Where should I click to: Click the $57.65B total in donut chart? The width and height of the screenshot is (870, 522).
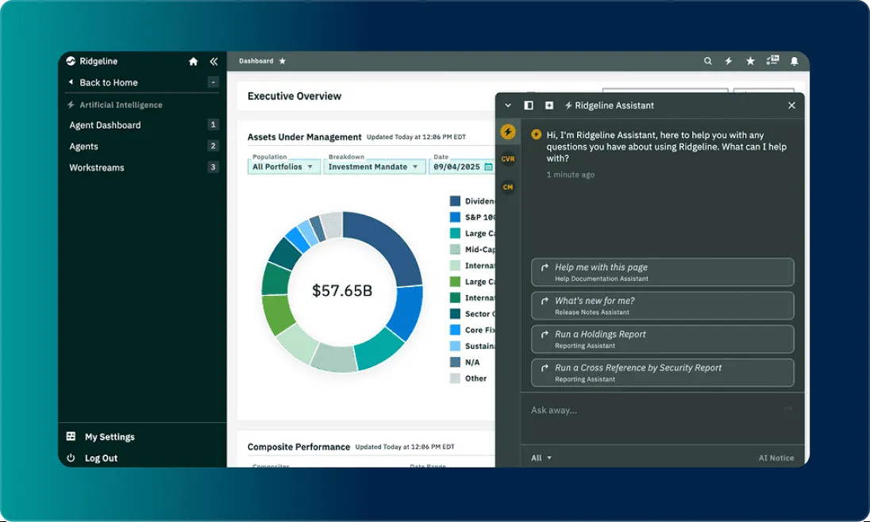click(x=342, y=290)
